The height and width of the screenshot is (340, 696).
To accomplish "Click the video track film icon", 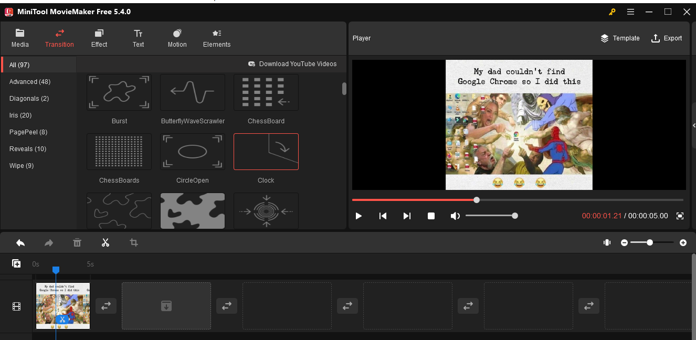I will (16, 306).
